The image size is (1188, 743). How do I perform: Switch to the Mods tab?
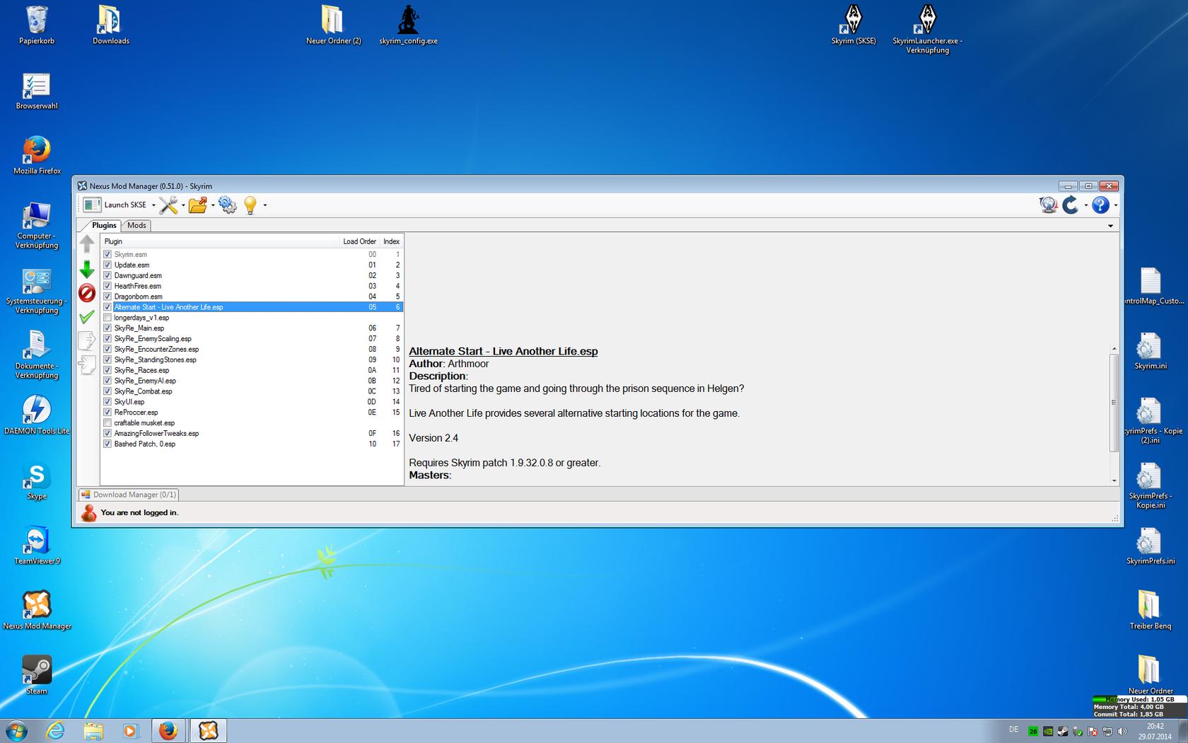(x=136, y=226)
